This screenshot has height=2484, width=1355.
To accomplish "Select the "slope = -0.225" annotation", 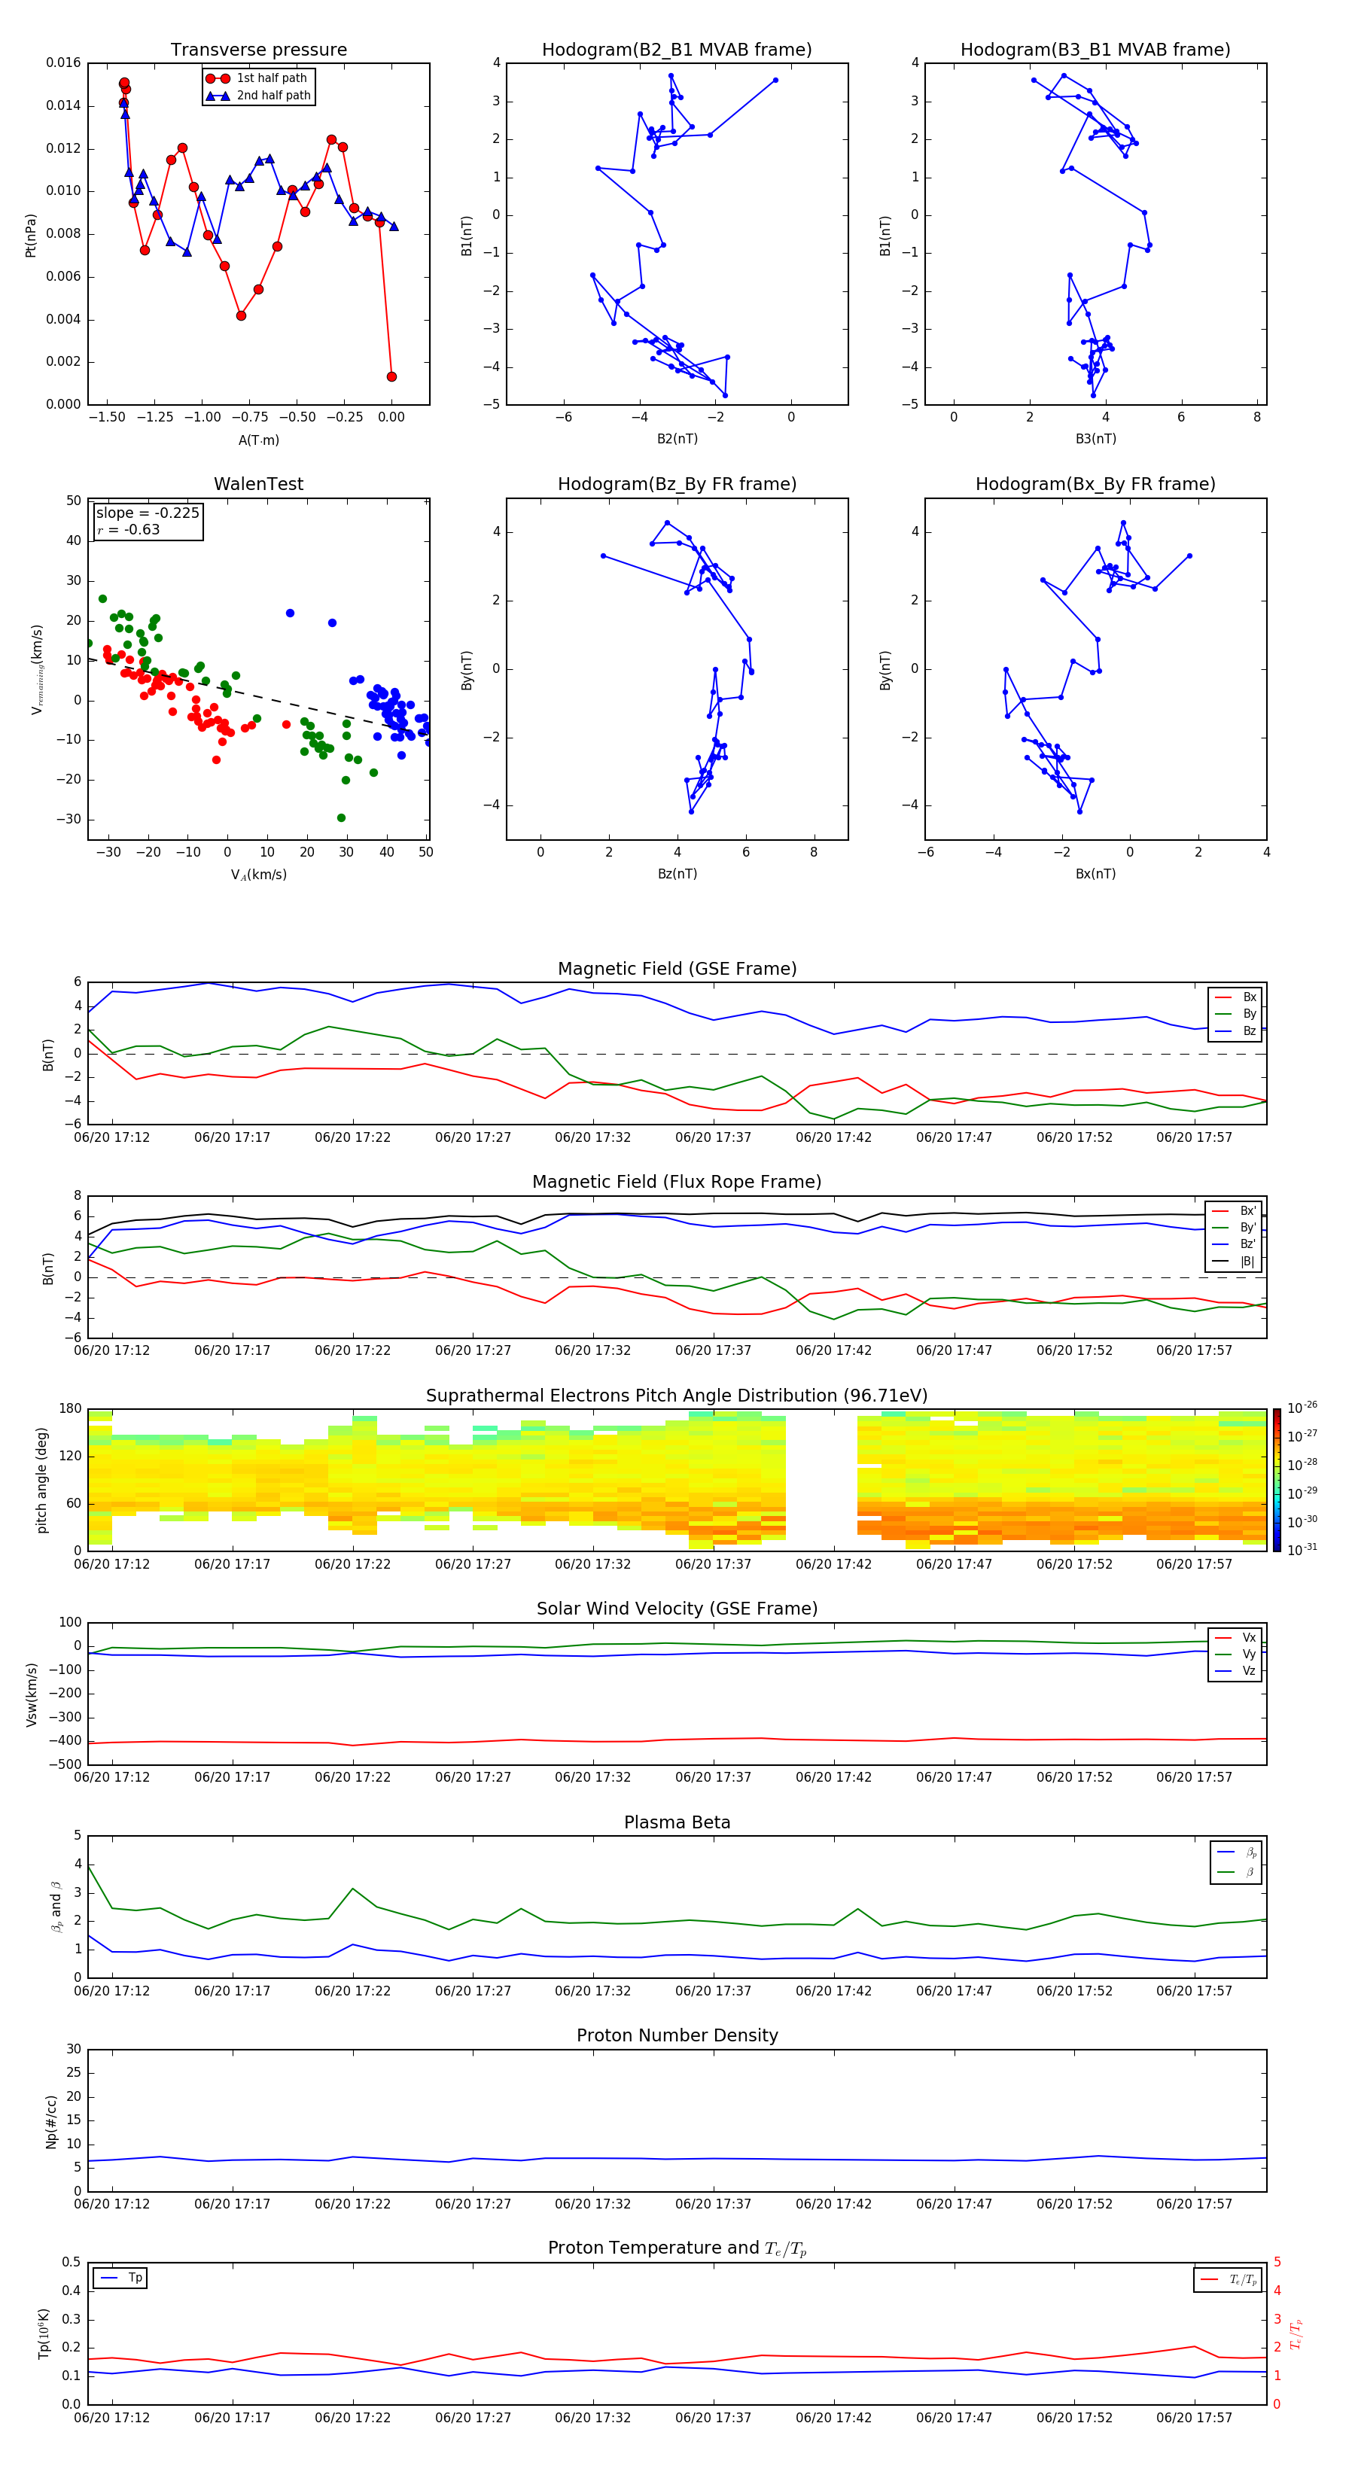I will [148, 513].
